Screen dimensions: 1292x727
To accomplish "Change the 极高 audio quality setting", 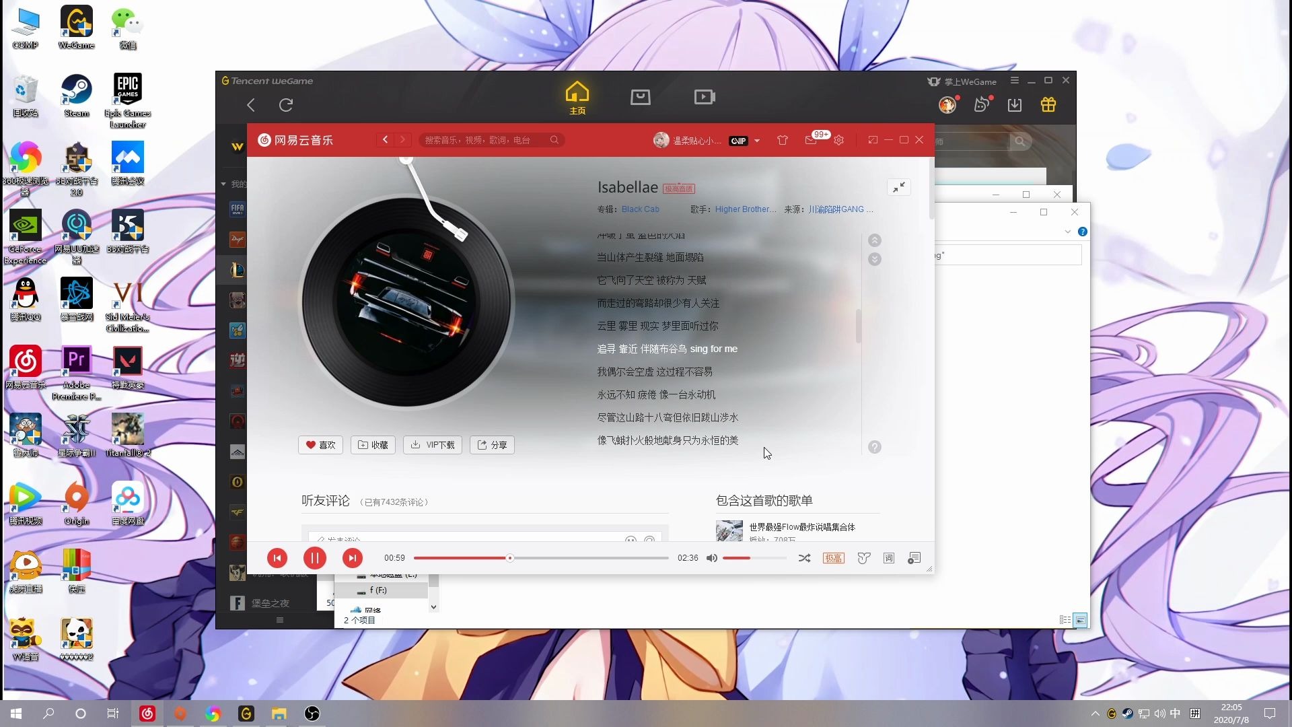I will tap(833, 558).
